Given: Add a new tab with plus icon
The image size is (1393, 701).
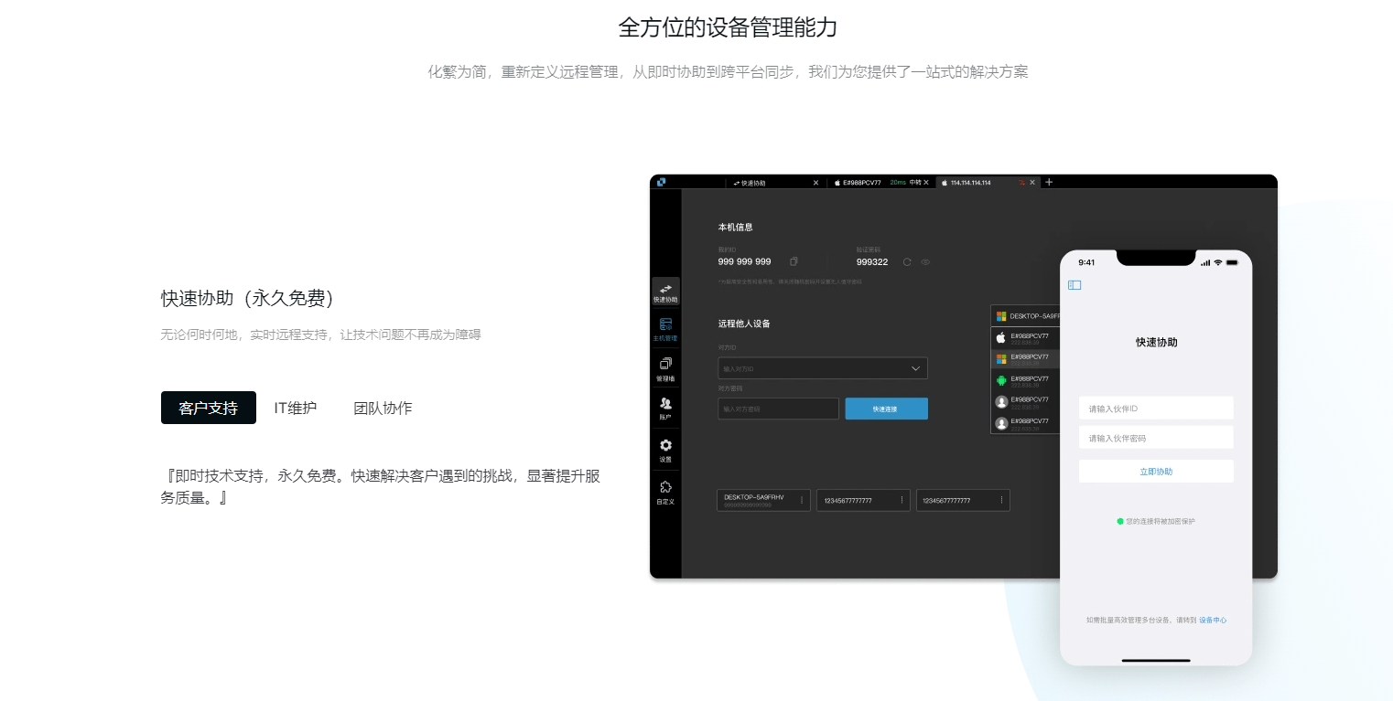Looking at the screenshot, I should tap(1049, 182).
